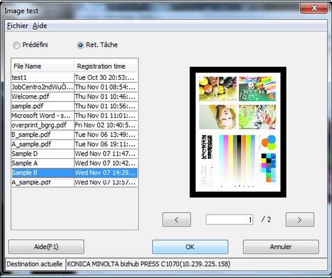Sort by File Name column header

pyautogui.click(x=42, y=66)
